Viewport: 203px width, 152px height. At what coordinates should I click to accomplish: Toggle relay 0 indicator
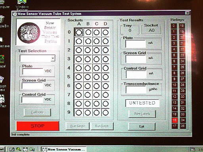[174, 26]
